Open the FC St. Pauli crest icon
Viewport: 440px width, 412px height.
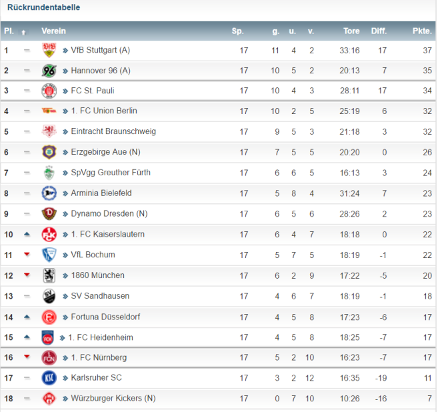(x=49, y=91)
